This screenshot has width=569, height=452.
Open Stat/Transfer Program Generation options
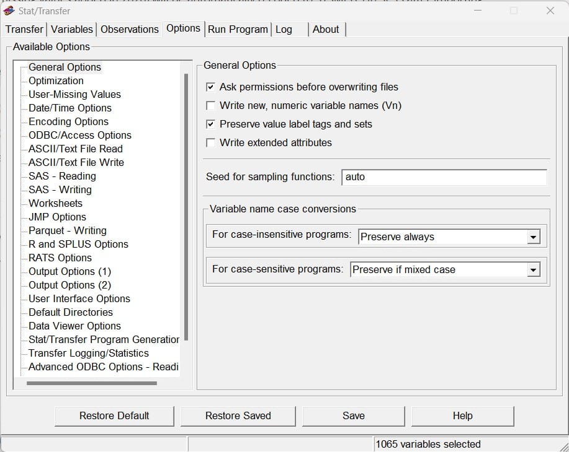[104, 340]
